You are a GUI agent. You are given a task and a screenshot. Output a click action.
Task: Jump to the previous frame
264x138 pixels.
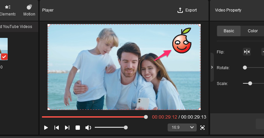(56, 127)
